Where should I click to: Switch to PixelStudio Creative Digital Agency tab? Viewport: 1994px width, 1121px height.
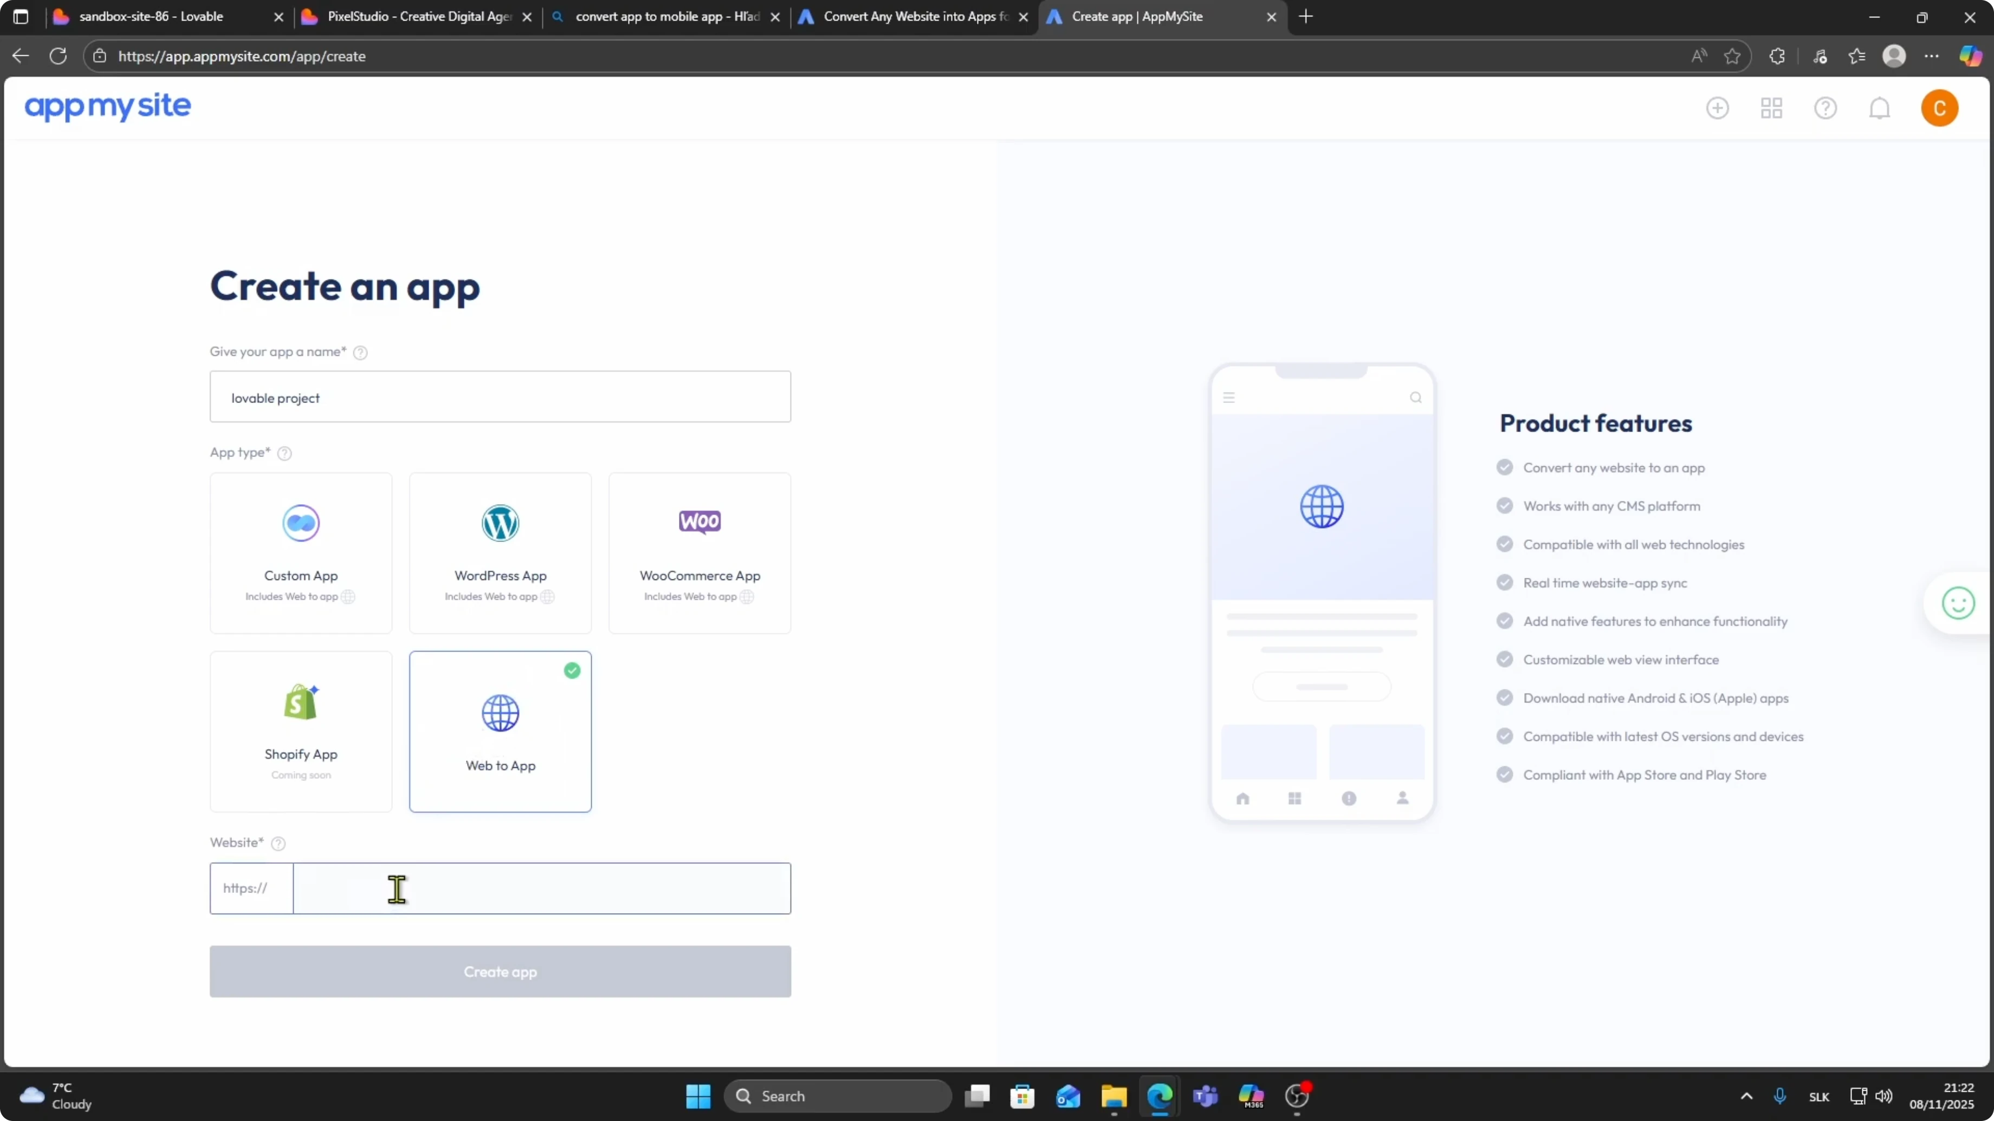(419, 16)
